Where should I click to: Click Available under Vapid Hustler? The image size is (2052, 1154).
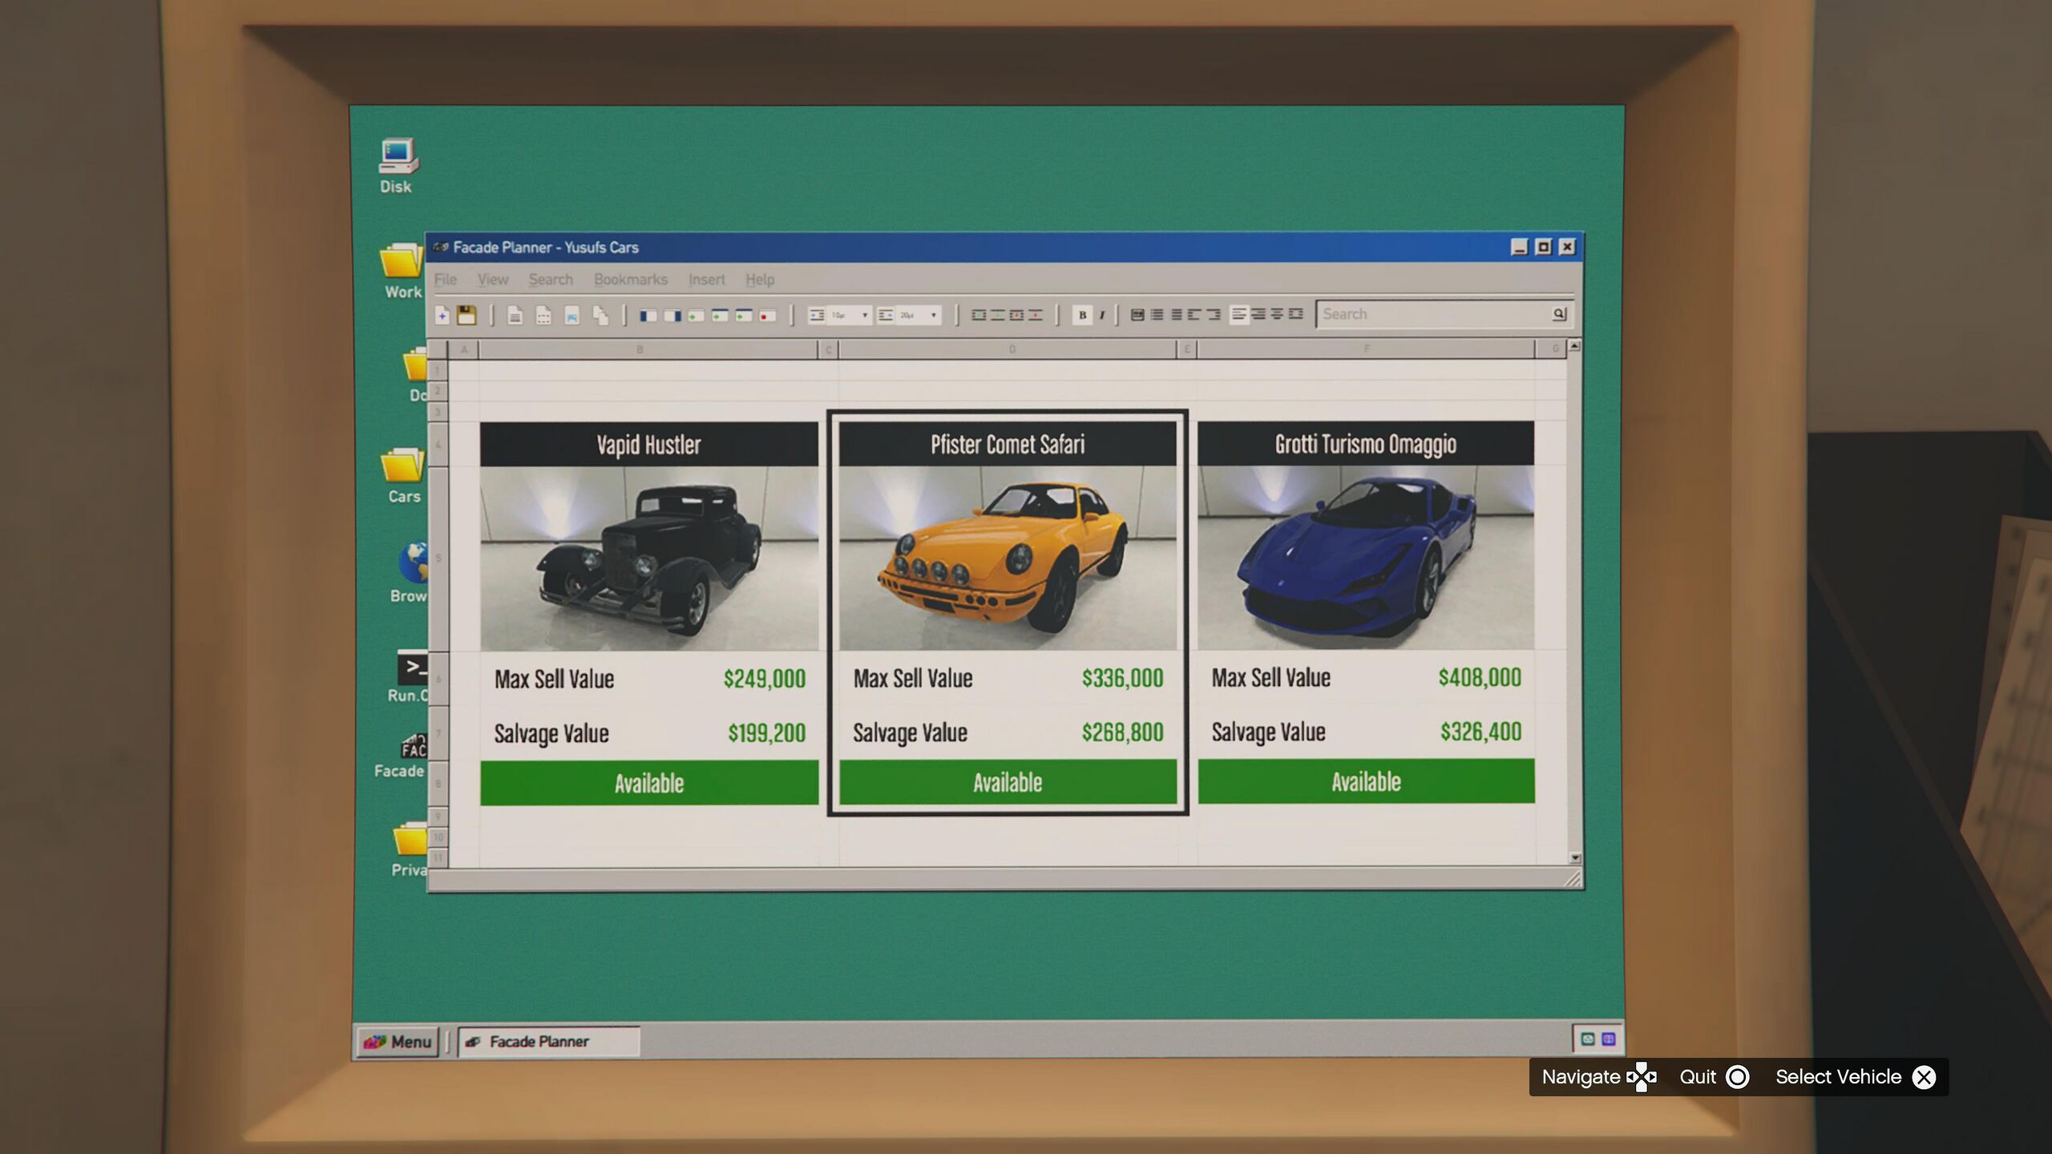[x=648, y=783]
